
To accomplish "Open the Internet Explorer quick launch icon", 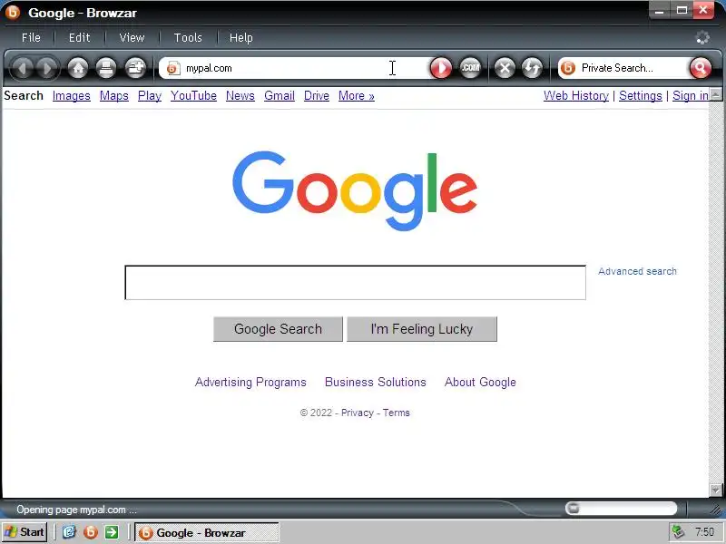I will coord(69,532).
